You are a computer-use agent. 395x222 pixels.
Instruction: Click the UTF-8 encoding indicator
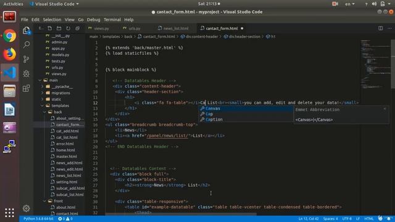click(x=347, y=219)
